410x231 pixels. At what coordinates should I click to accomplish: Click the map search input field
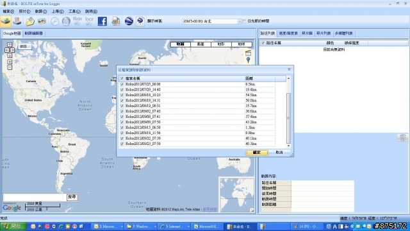[x=33, y=197]
